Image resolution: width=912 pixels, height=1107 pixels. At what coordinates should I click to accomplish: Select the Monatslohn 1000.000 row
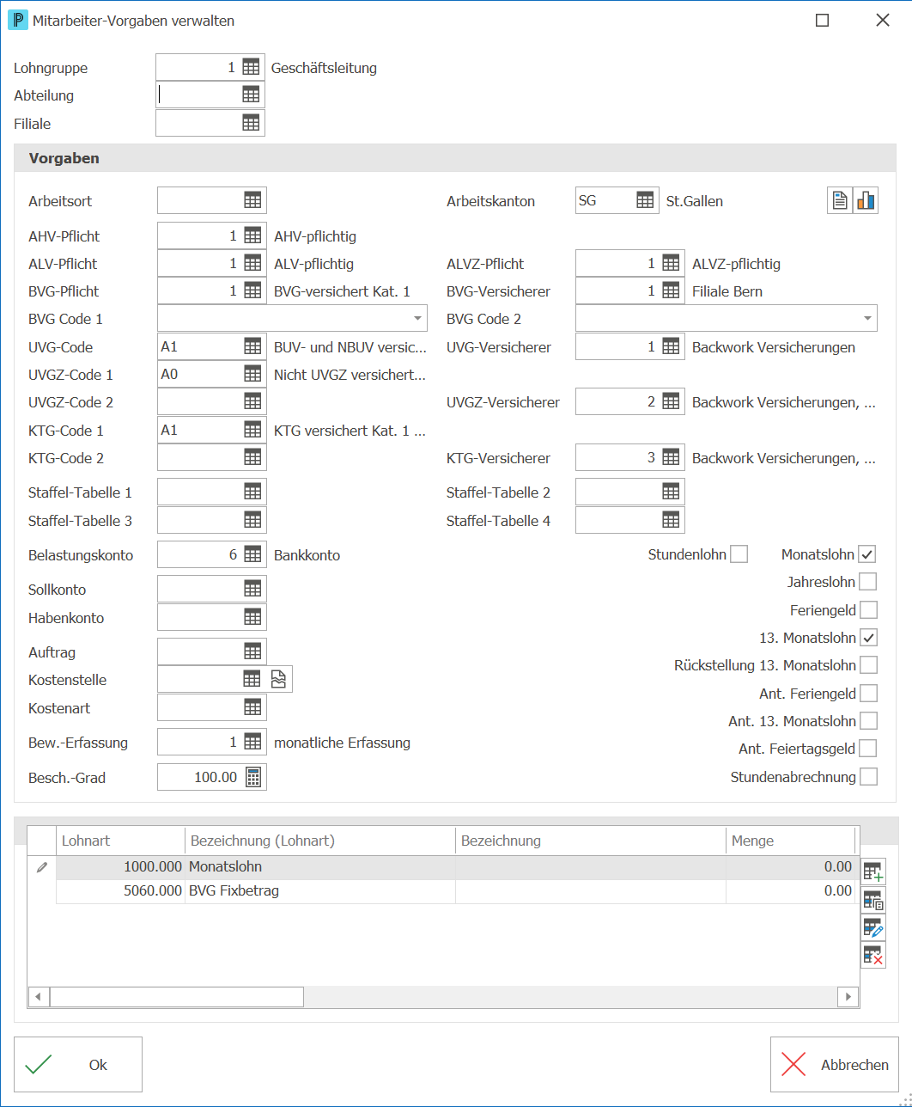[456, 867]
